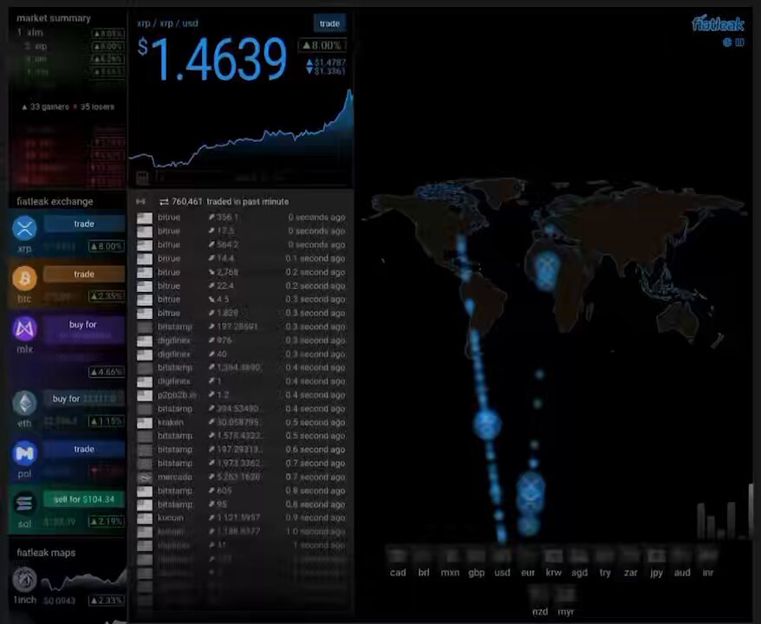
Task: Click the calendar icon below the price chart
Action: (142, 178)
